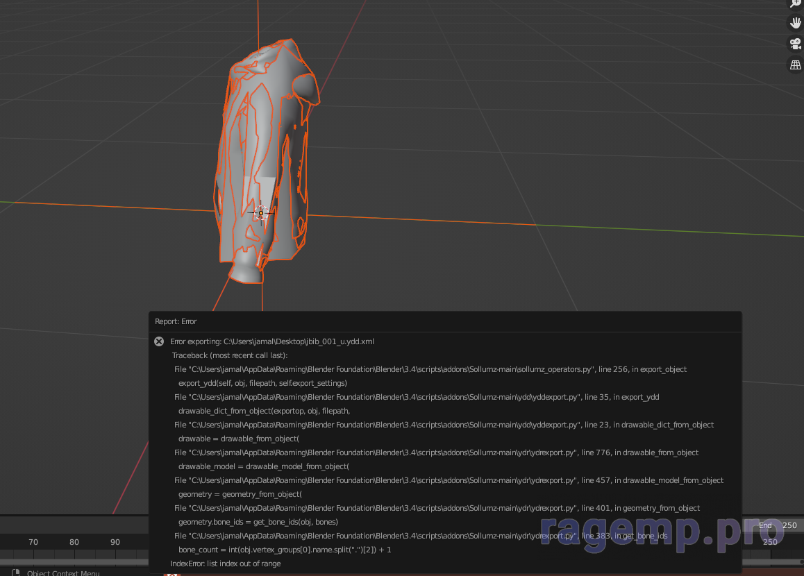Toggle the camera view gizmo
The image size is (804, 576).
(x=795, y=44)
